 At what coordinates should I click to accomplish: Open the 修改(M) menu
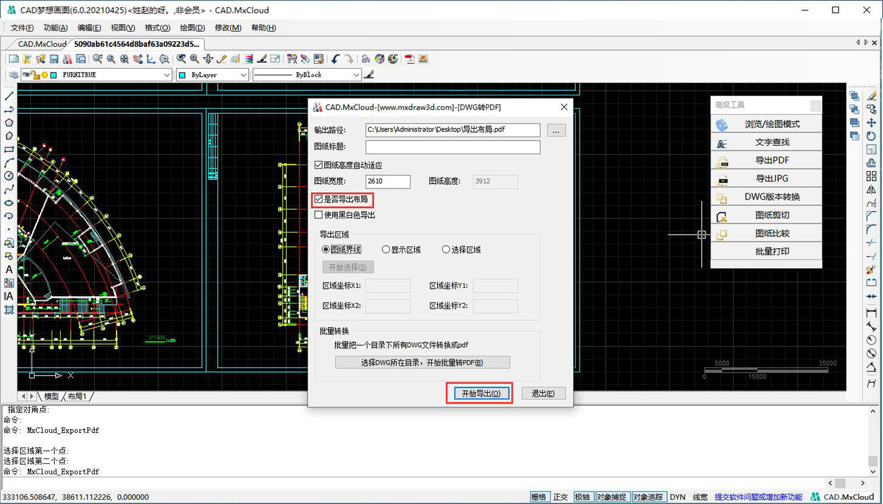click(228, 28)
